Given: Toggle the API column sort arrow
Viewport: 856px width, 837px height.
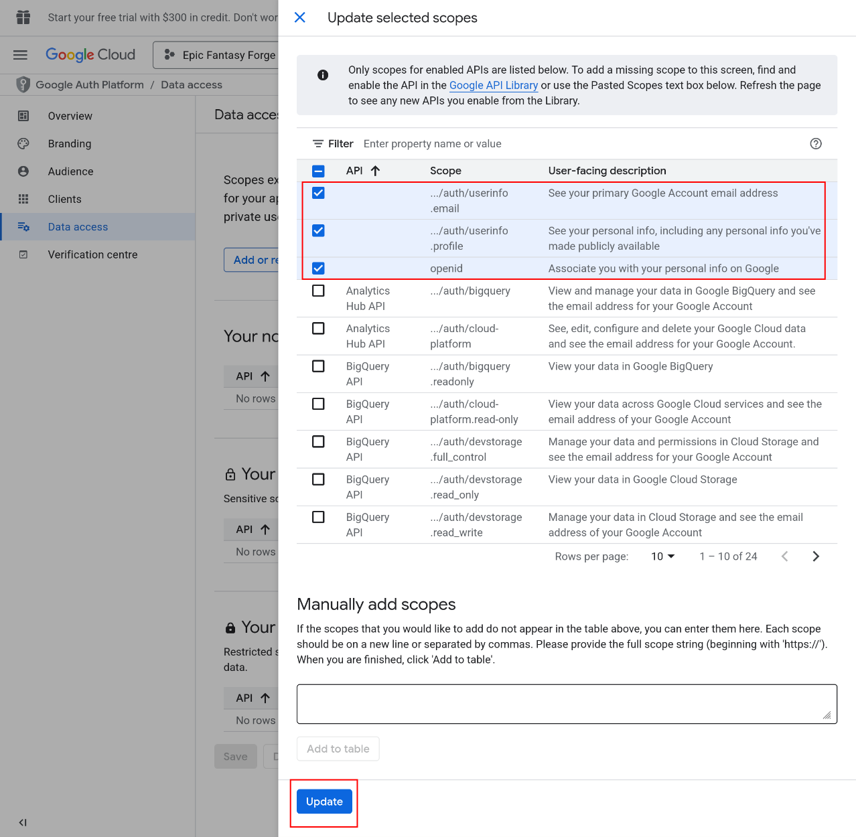Looking at the screenshot, I should click(x=374, y=171).
